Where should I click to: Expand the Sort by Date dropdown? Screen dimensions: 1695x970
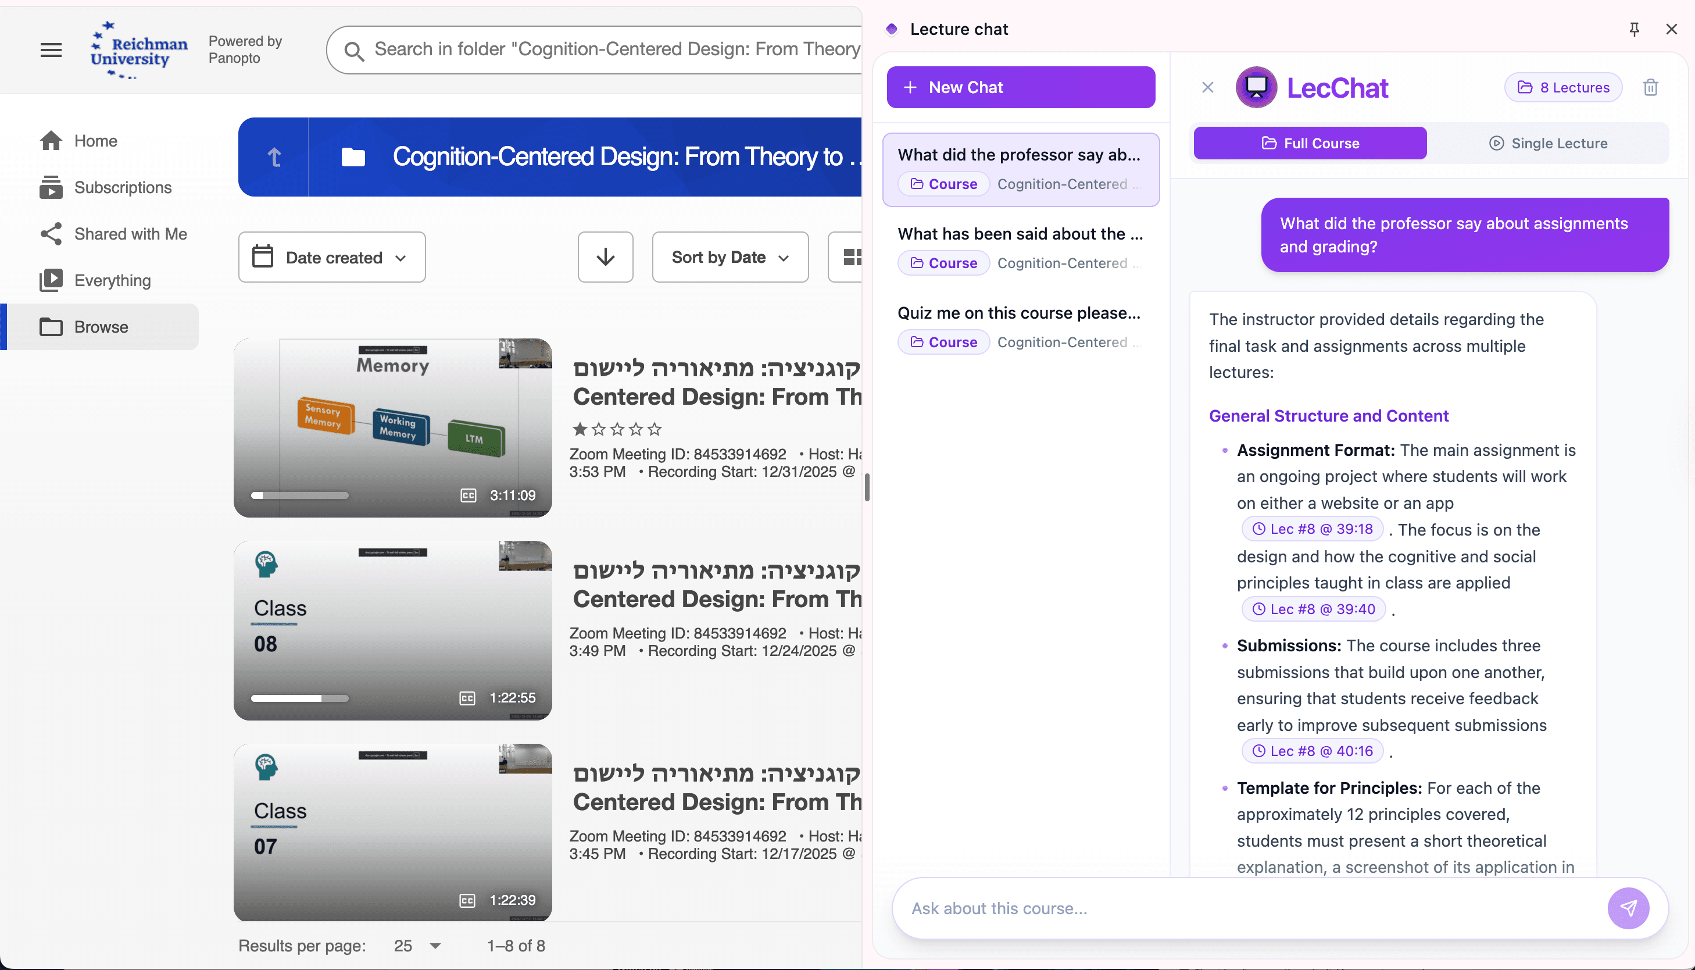tap(730, 257)
